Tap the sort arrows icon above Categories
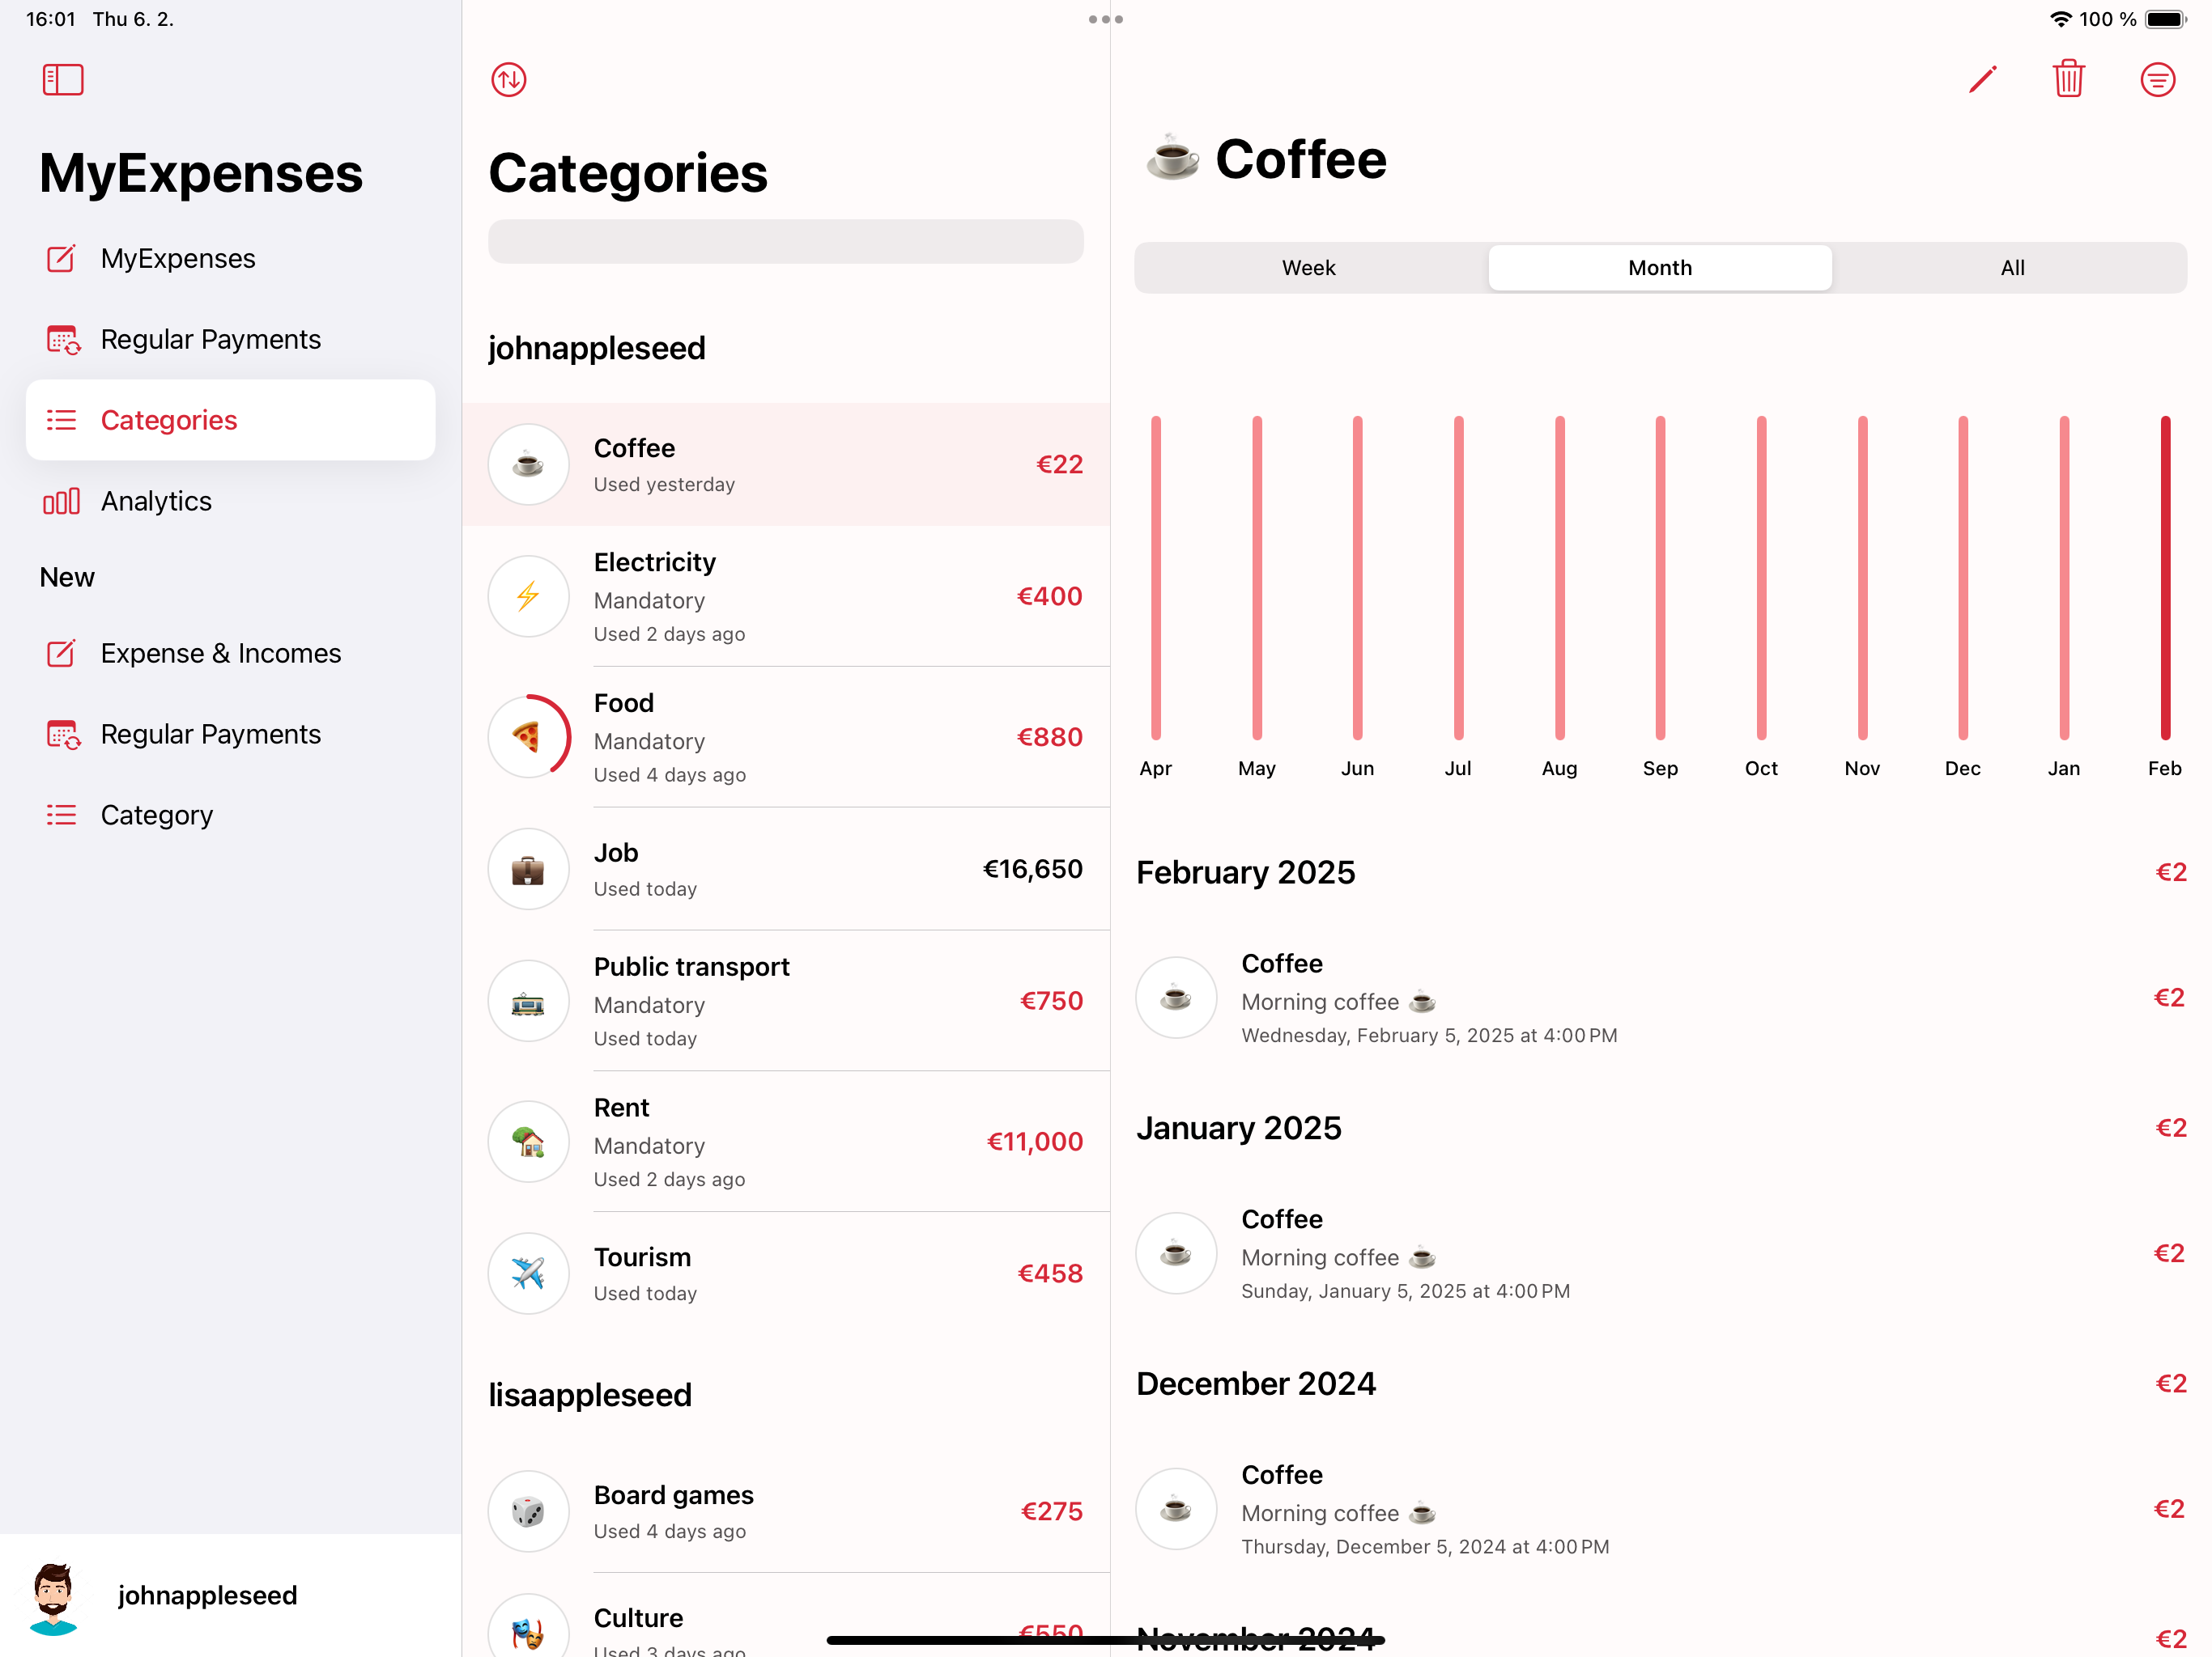This screenshot has height=1657, width=2212. pyautogui.click(x=509, y=80)
